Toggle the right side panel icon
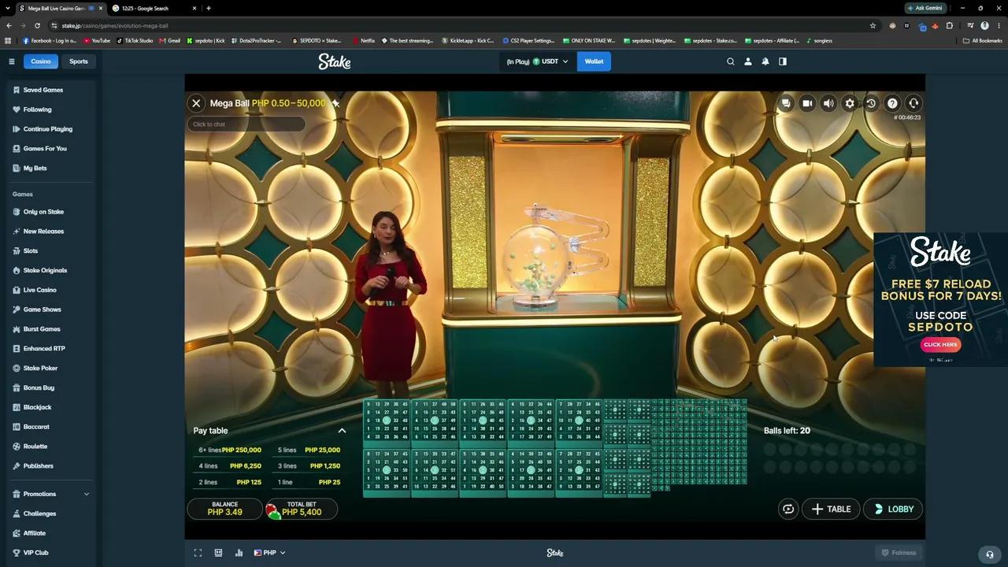Screen dimensions: 1008x567 click(783, 61)
